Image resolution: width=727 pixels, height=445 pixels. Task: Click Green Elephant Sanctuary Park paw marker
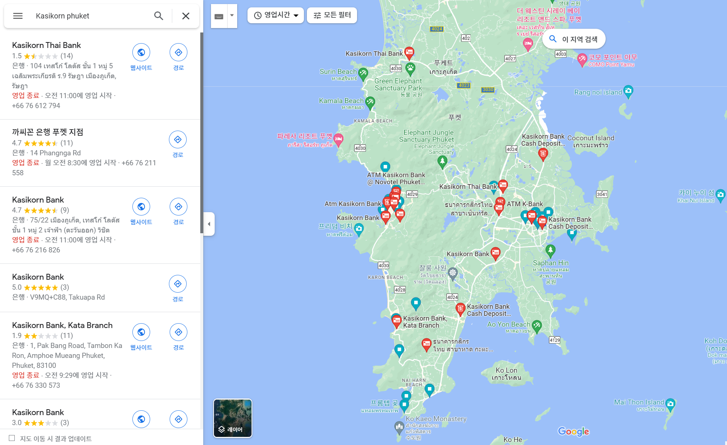tap(410, 68)
